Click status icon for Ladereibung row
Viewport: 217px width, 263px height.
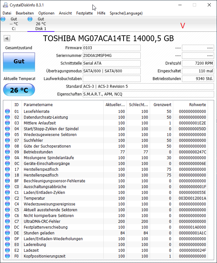tap(7, 244)
